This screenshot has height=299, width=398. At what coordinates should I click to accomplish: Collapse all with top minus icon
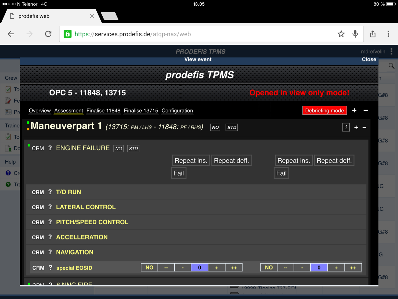pyautogui.click(x=365, y=110)
